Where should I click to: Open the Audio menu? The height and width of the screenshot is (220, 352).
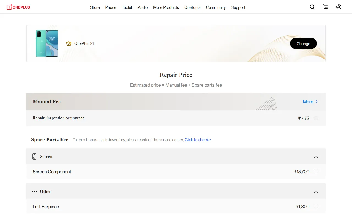[143, 7]
